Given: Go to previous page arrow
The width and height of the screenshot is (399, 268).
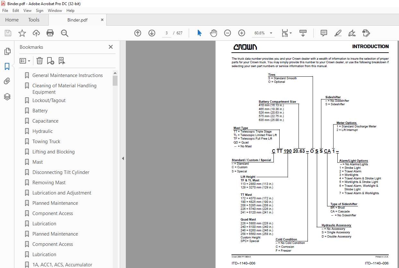Looking at the screenshot, I should pyautogui.click(x=138, y=33).
